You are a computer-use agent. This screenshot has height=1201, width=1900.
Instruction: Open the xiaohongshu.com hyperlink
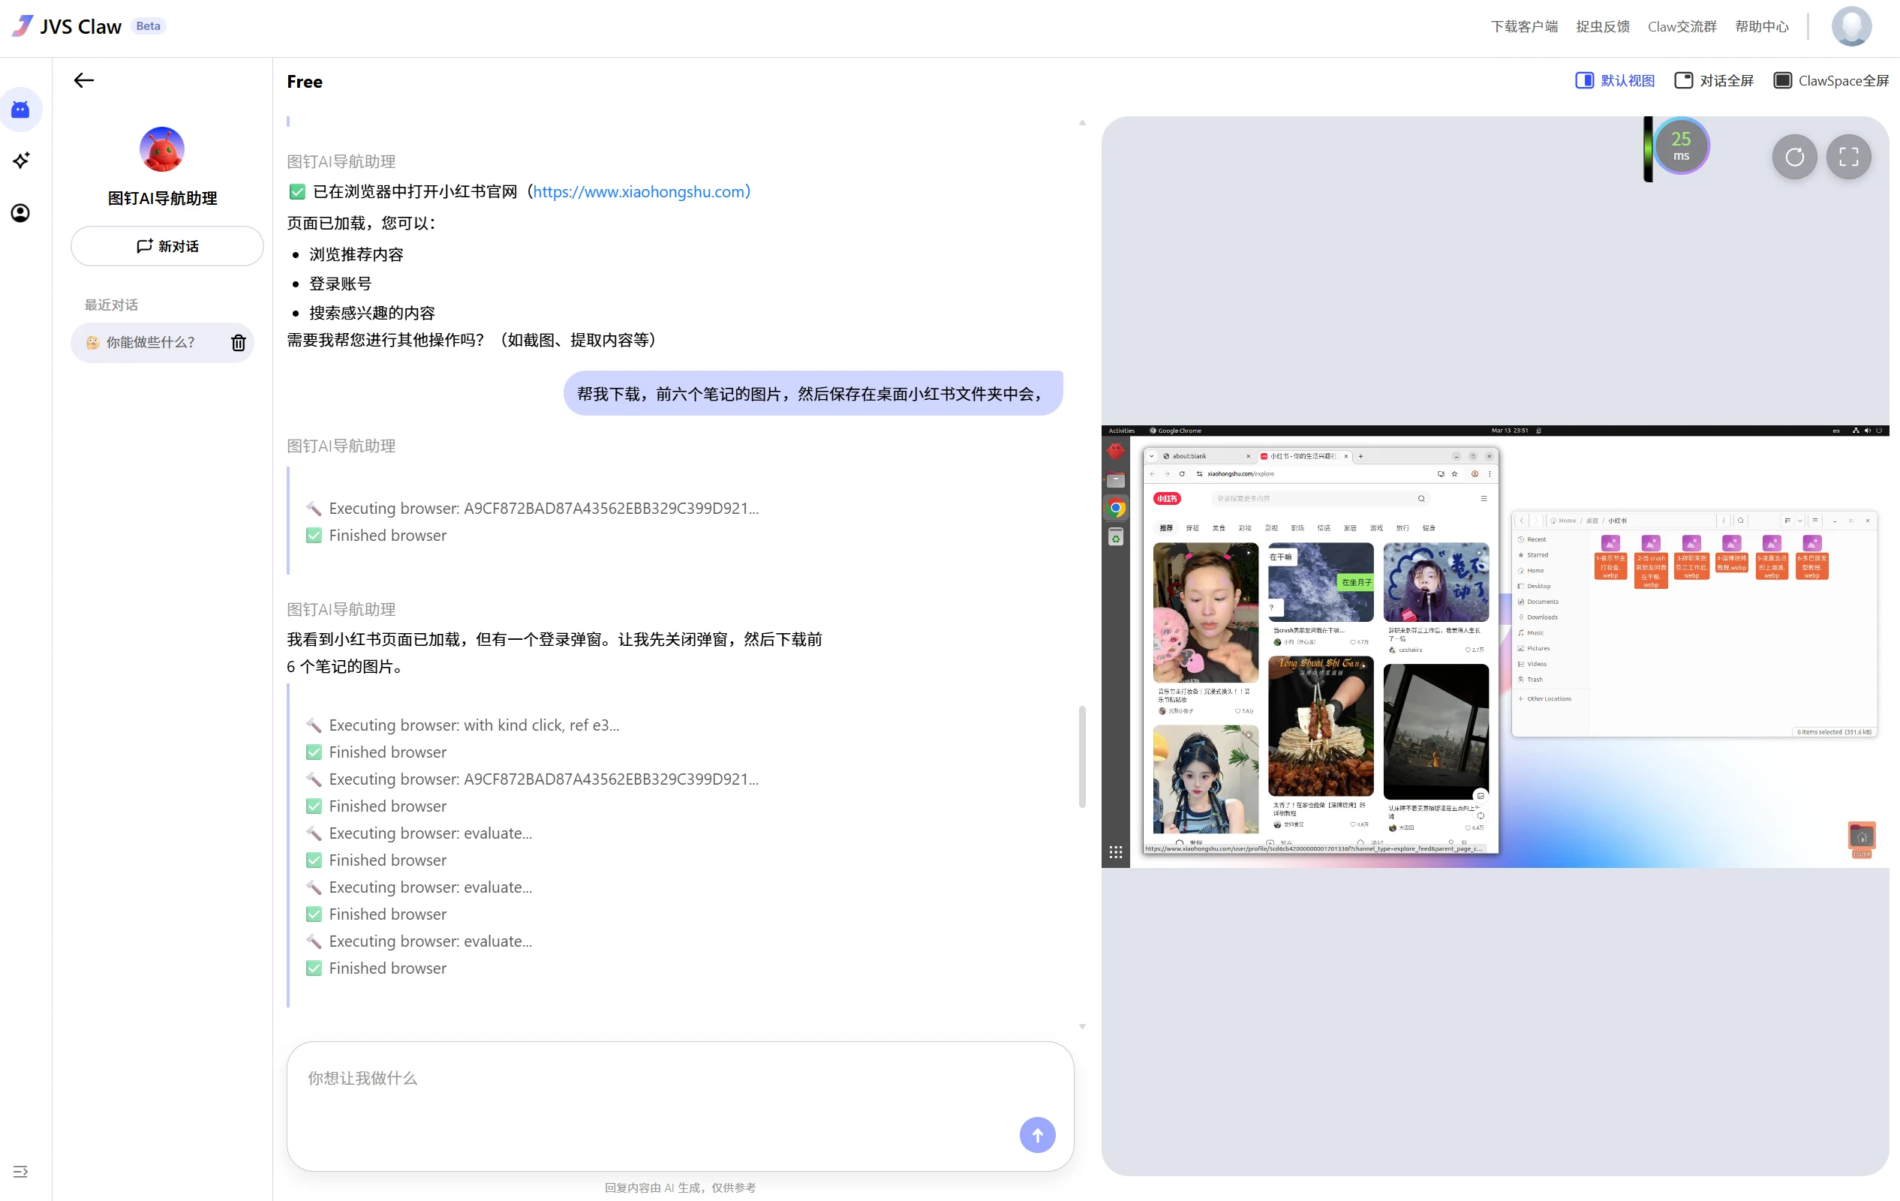pos(641,191)
